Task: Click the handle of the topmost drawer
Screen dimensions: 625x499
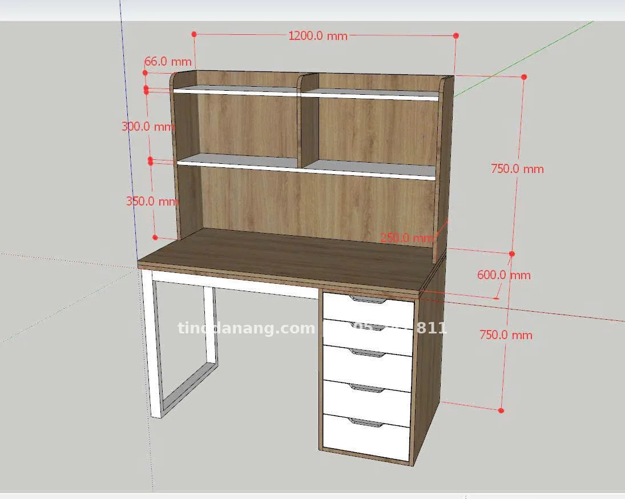Action: click(368, 300)
